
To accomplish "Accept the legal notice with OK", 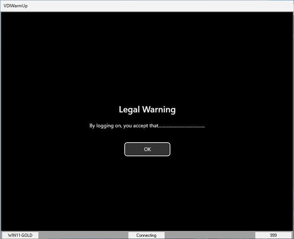I will (147, 149).
